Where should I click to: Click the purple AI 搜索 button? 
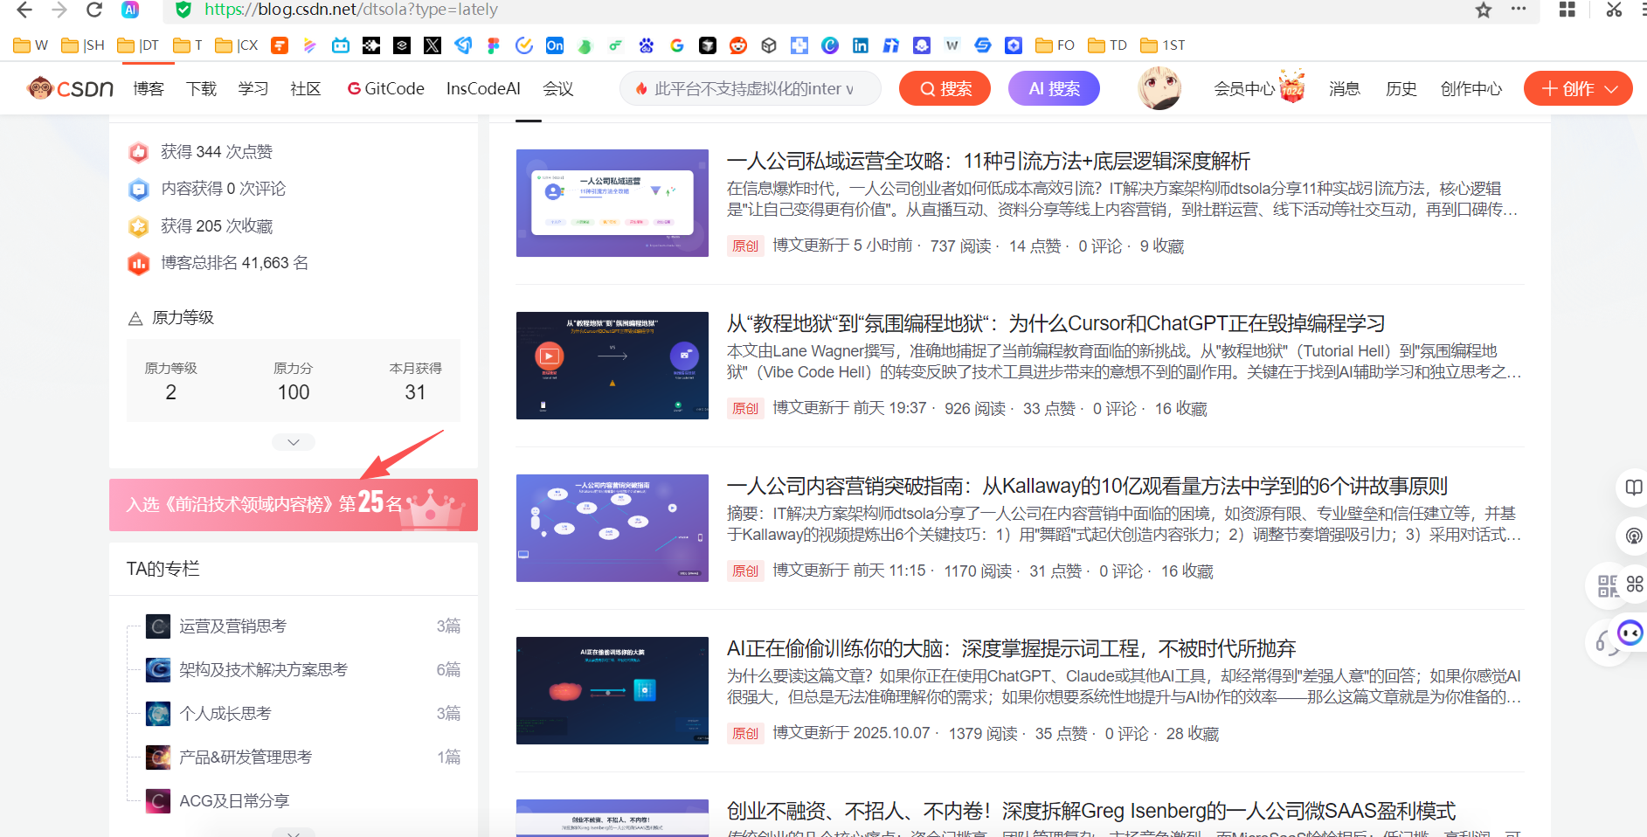click(x=1054, y=88)
